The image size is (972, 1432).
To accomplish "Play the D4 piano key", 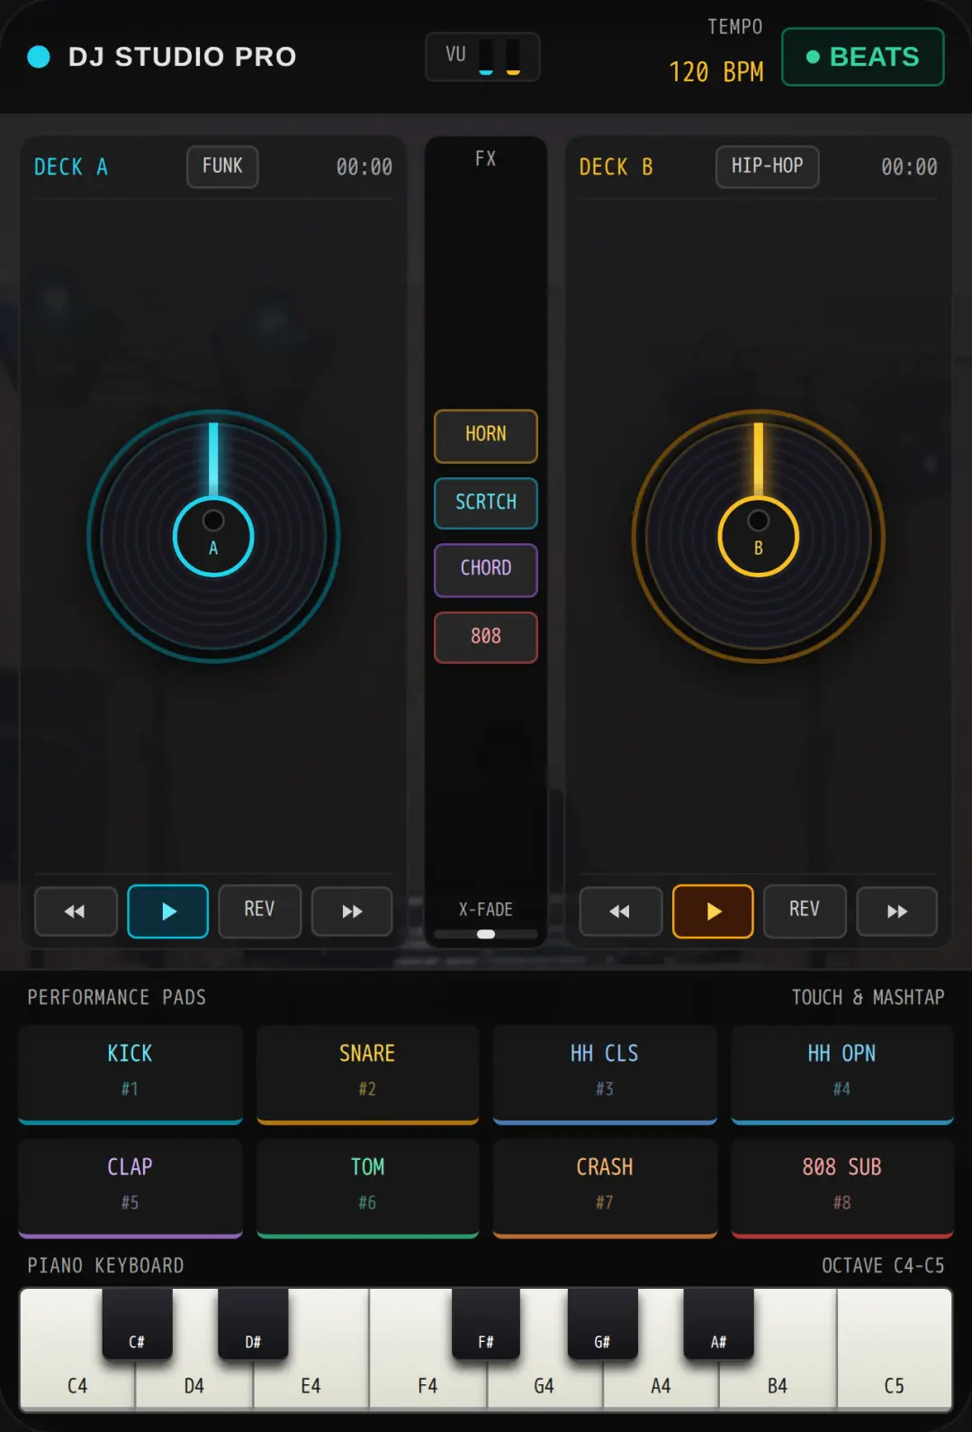I will [x=194, y=1385].
